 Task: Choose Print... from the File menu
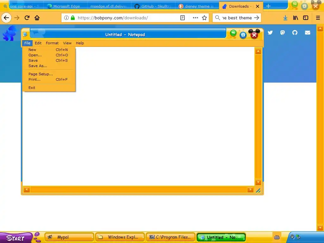(49, 79)
